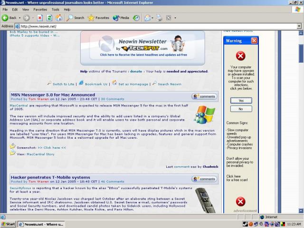Open the File menu
The height and width of the screenshot is (228, 304).
5,9
